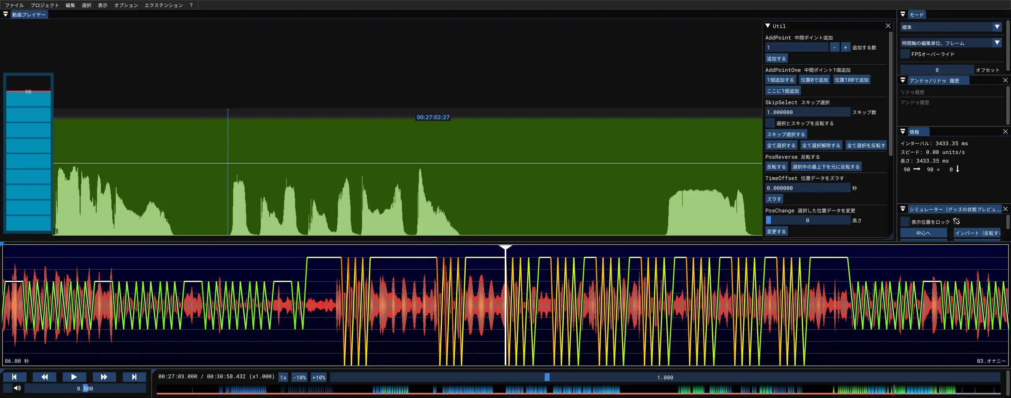Tick the 表示位置をロック checkbox

pos(905,222)
